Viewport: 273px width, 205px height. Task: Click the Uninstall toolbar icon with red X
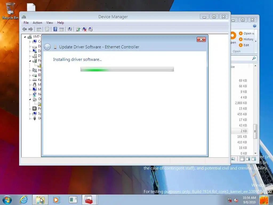click(x=84, y=29)
